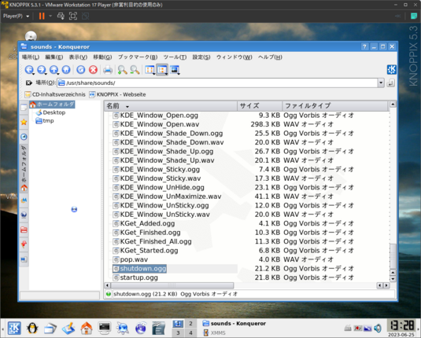Switch to virtual desktop 4

click(190, 333)
